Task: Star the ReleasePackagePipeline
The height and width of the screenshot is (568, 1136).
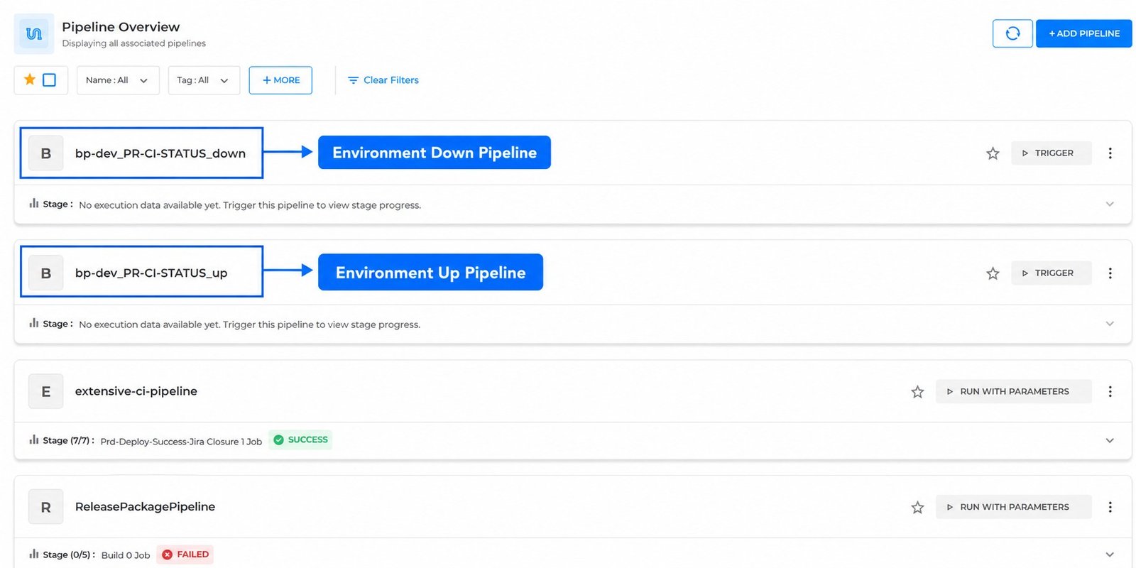Action: coord(917,508)
